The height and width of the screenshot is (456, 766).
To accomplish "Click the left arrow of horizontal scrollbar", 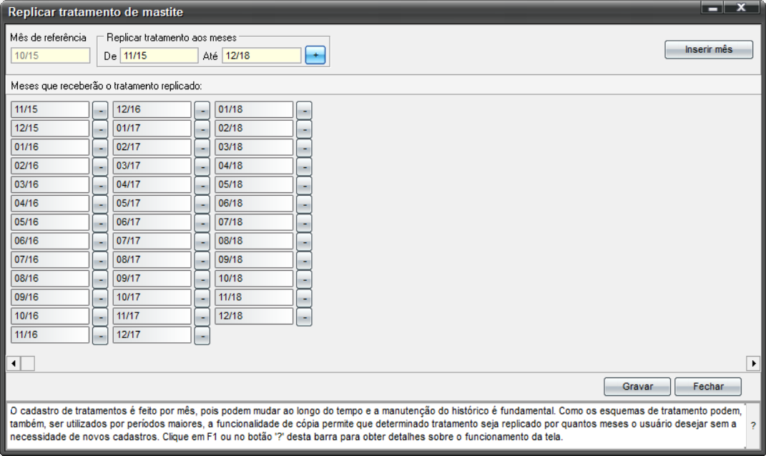I will 13,363.
